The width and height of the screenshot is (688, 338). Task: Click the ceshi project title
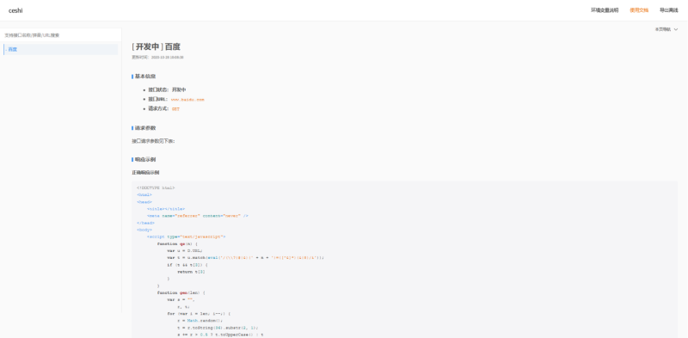point(15,10)
